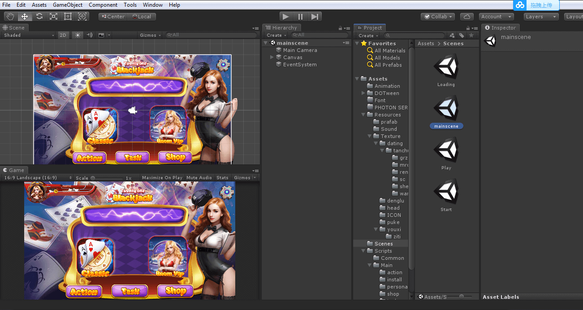This screenshot has height=310, width=583.
Task: Toggle 2D mode in the Scene view
Action: [x=63, y=35]
